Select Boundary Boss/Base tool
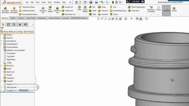 28,14
